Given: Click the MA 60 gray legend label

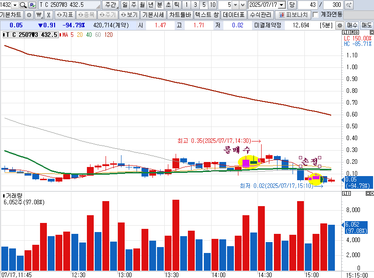Looking at the screenshot, I should point(98,35).
